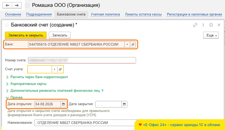Collapse the Прочее section
Screen dimensions: 225x130
click(x=14, y=97)
